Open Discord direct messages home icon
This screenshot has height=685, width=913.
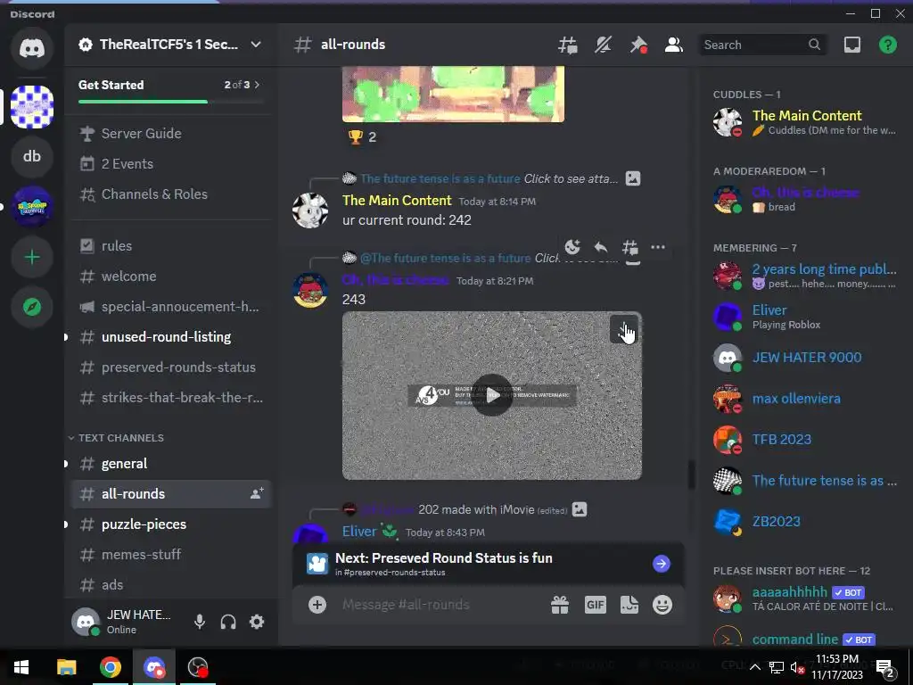click(x=32, y=48)
